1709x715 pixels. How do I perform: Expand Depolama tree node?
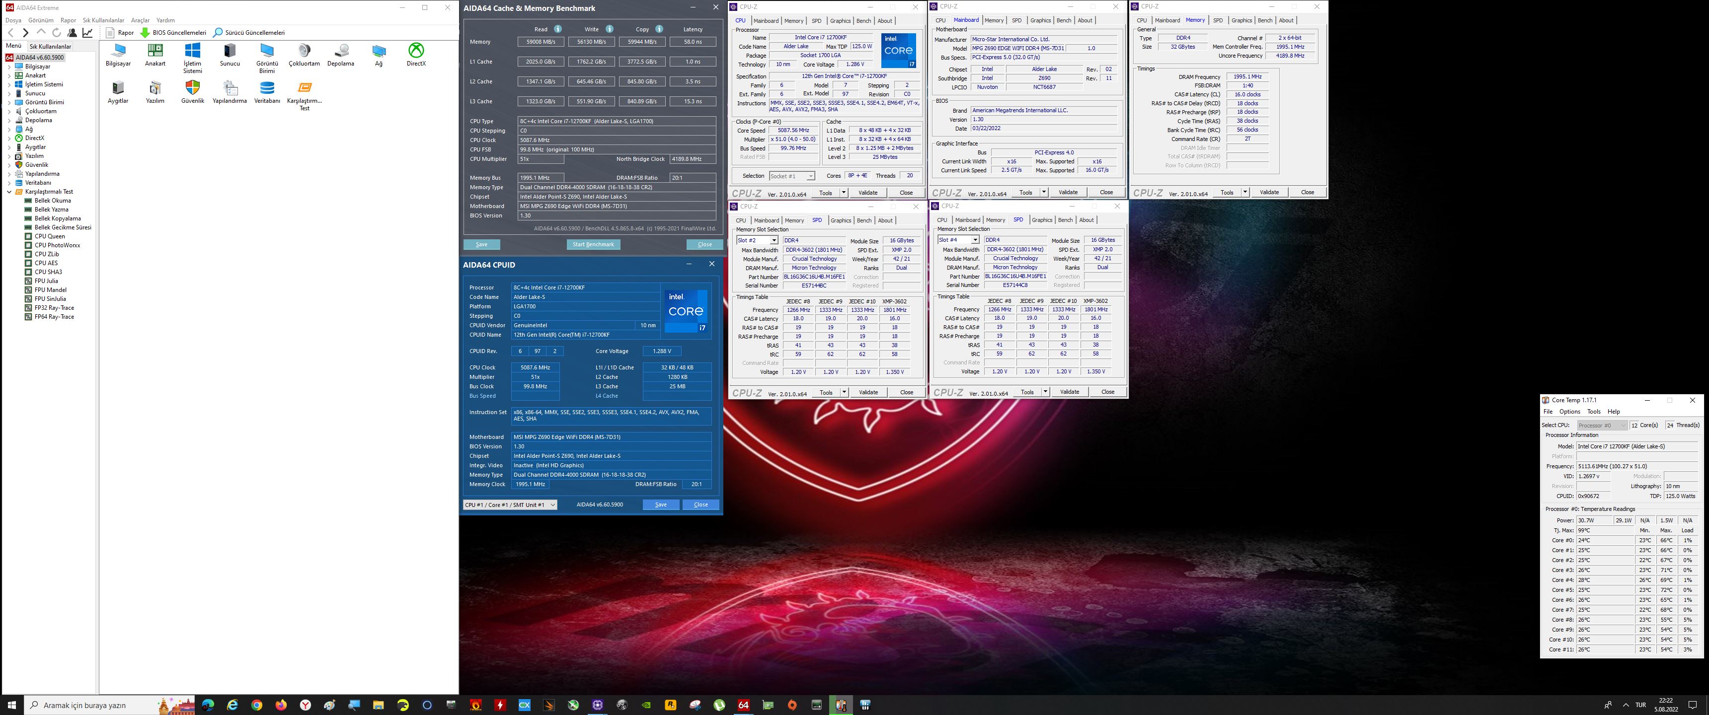tap(9, 120)
